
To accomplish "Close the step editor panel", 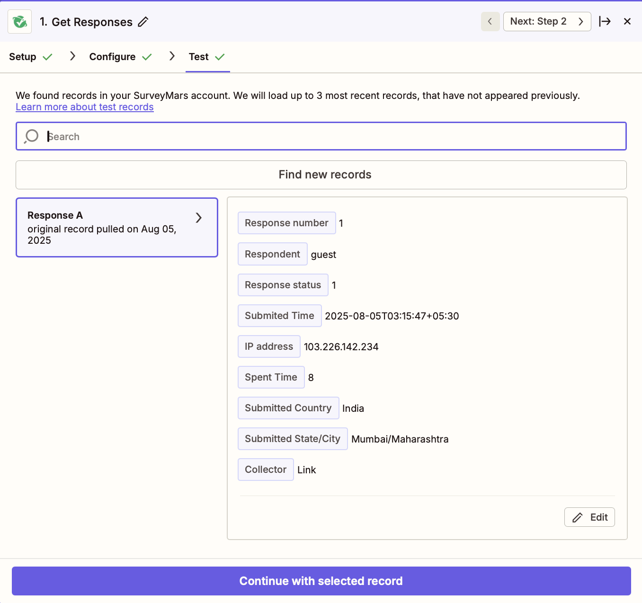I will [x=627, y=22].
